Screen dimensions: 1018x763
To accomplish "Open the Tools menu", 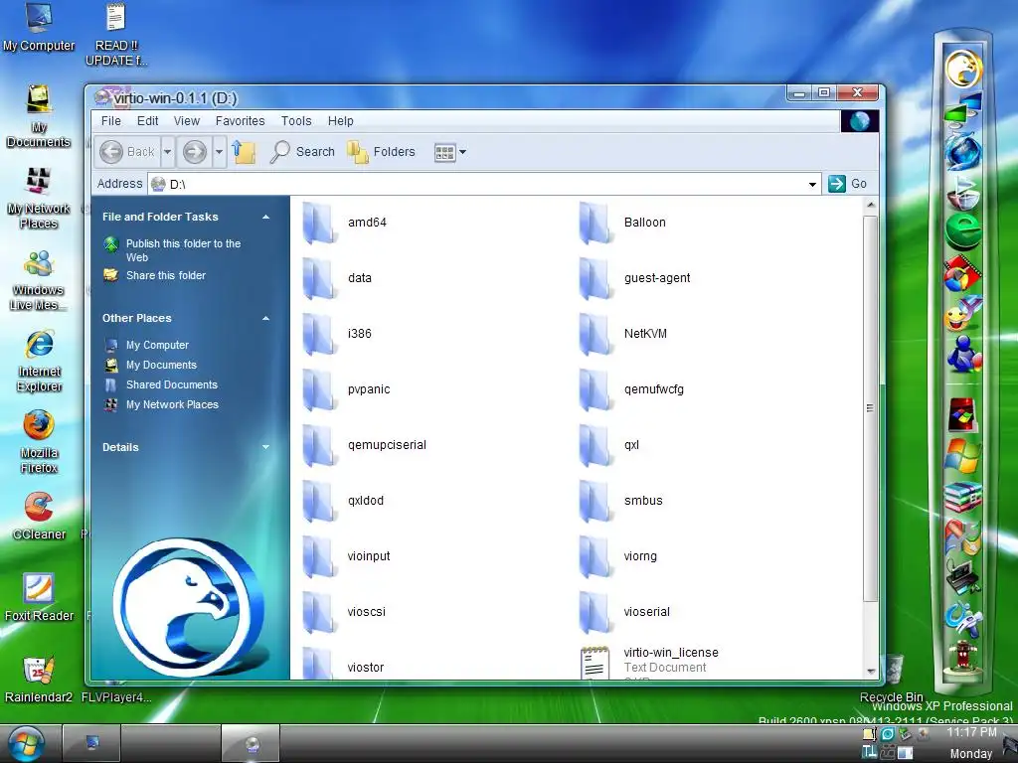I will [296, 121].
